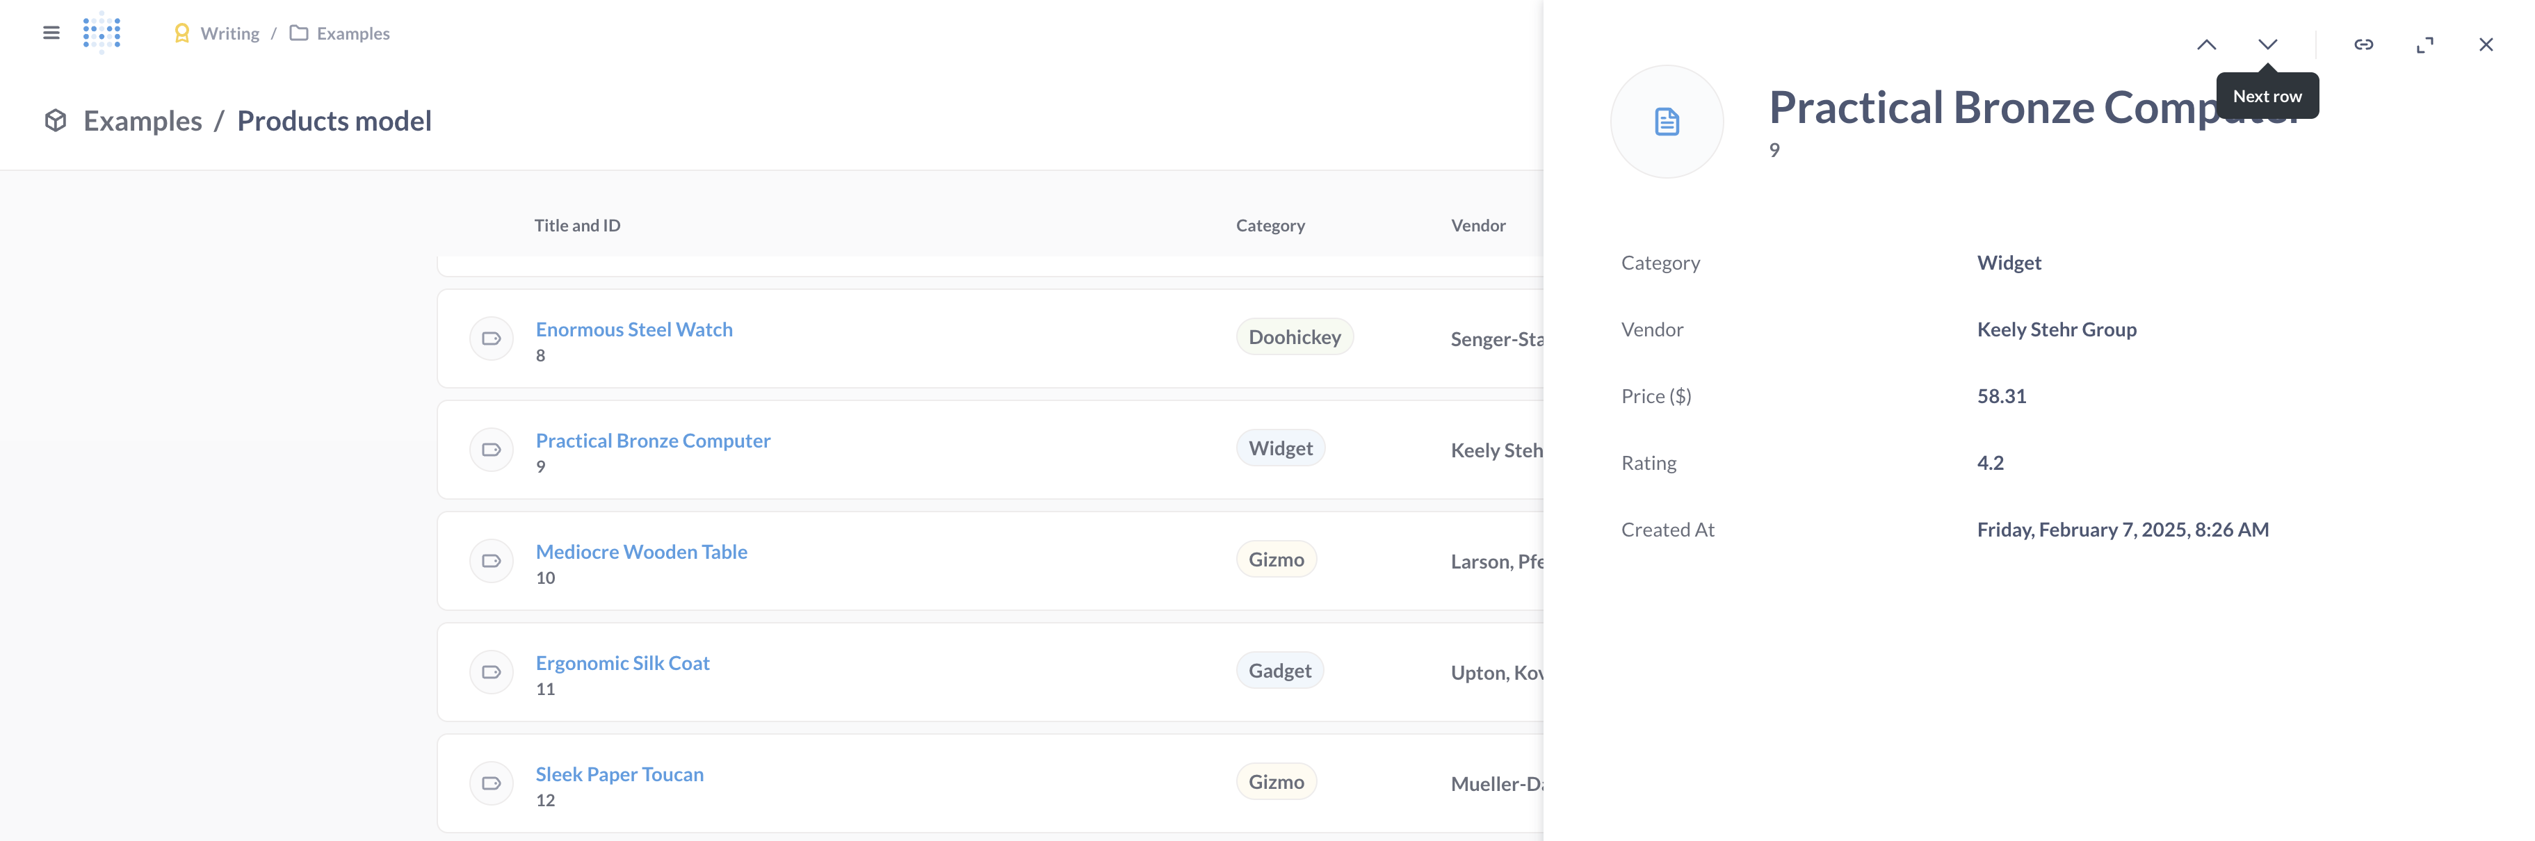2535x841 pixels.
Task: Click the document icon in detail panel
Action: [1666, 122]
